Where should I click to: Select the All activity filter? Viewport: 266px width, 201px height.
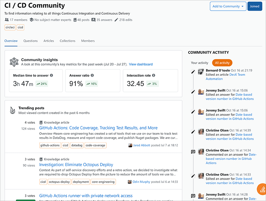click(222, 63)
